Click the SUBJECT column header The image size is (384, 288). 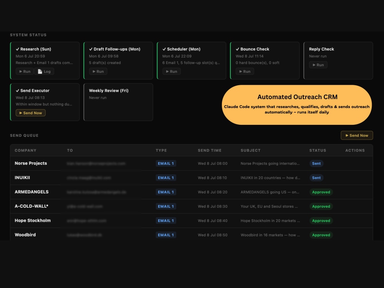pos(250,151)
